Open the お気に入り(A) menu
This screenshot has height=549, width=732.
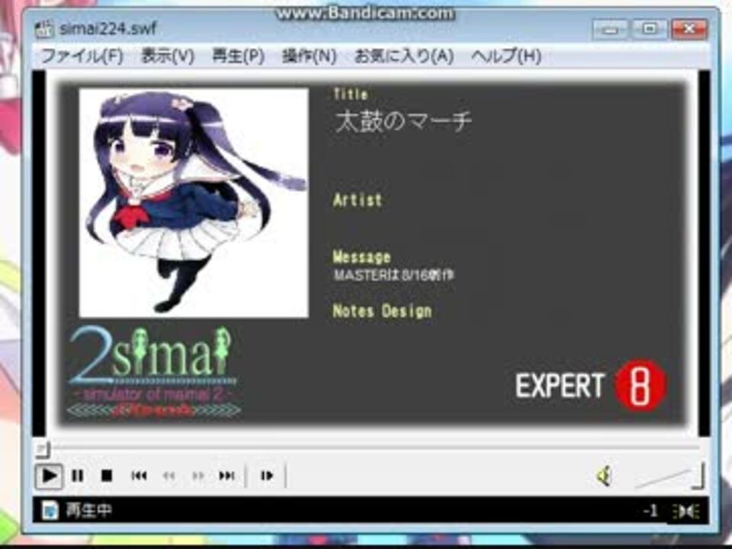[x=404, y=56]
